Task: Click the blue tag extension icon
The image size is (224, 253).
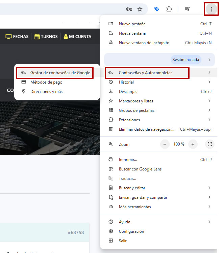Action: coord(156,9)
